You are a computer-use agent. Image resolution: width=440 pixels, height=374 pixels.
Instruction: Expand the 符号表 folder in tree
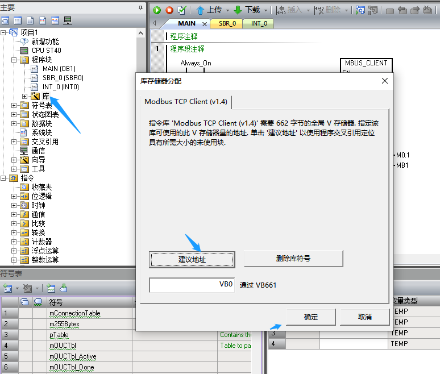click(x=14, y=105)
